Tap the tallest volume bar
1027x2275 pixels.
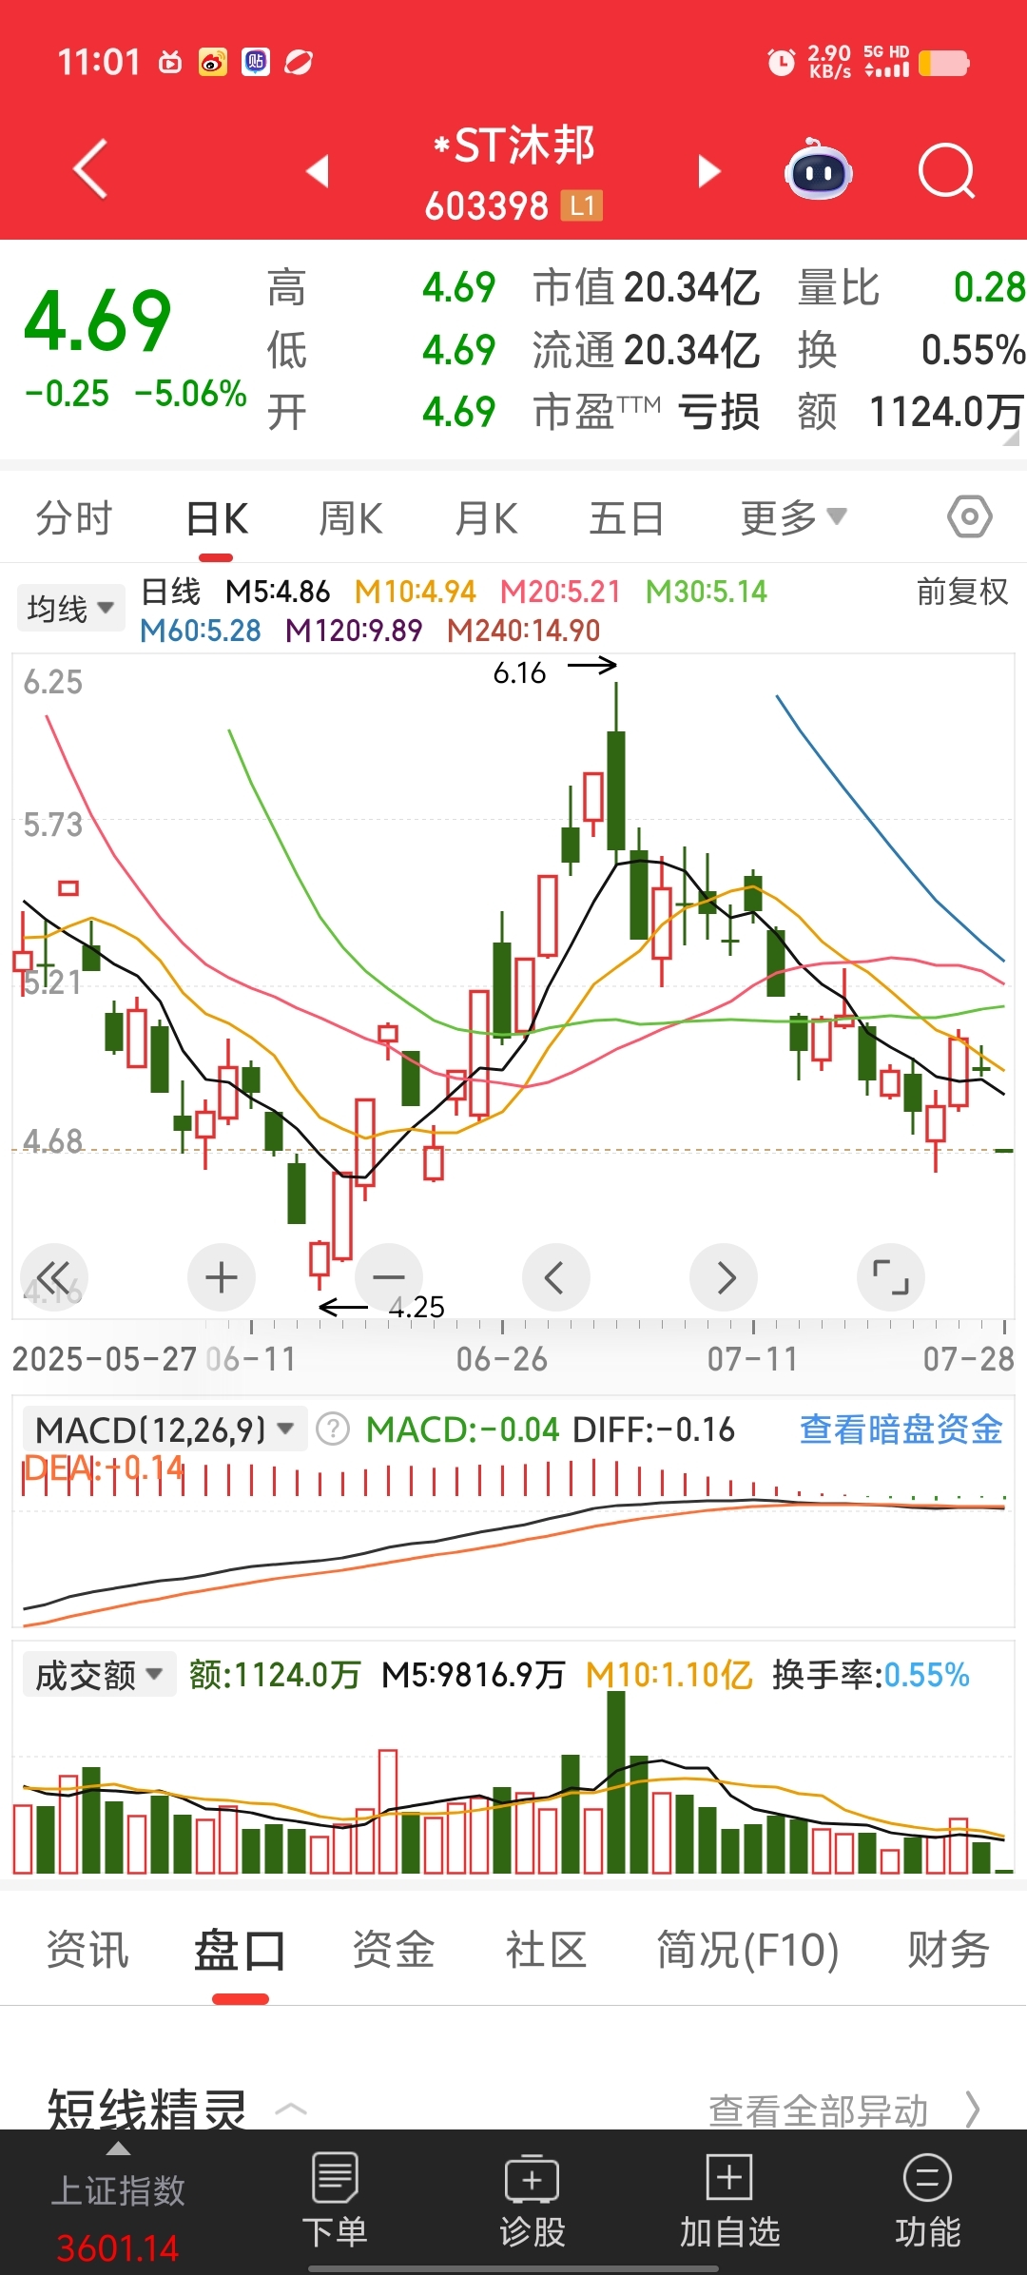click(616, 1782)
